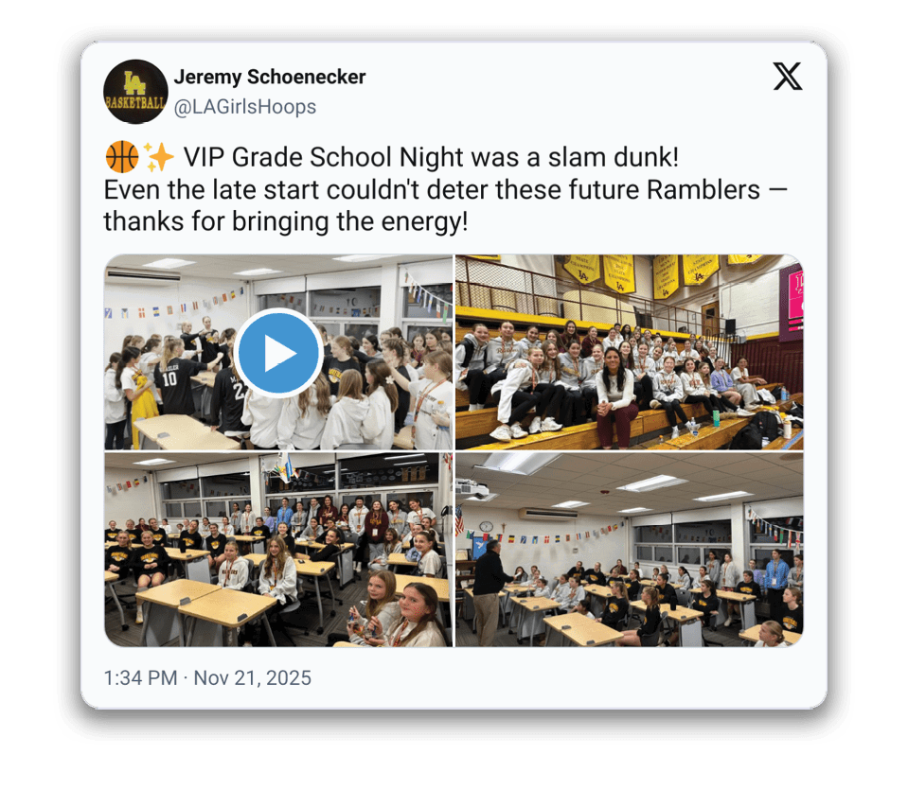Viewport: 908px width, 807px height.
Task: Click the Jeremy Schoenecker display name
Action: click(x=269, y=77)
